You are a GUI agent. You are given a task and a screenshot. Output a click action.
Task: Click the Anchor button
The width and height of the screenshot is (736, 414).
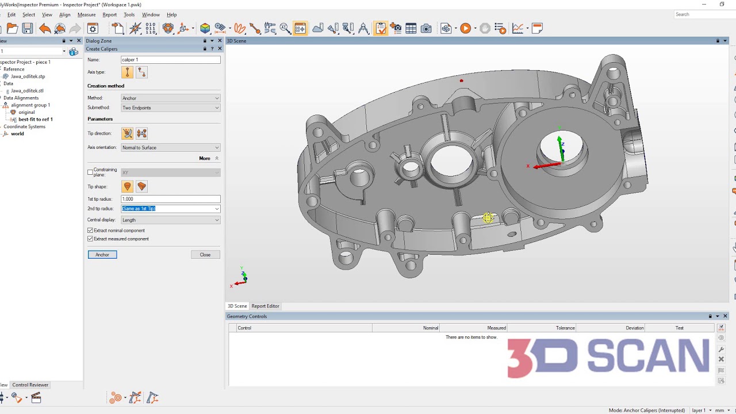point(102,254)
